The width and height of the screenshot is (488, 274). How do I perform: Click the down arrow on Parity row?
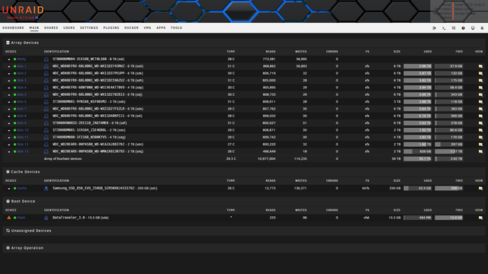pyautogui.click(x=9, y=59)
